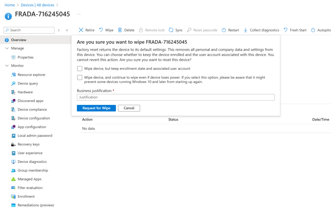331x210 pixels.
Task: Collapse the sidebar with double chevron
Action: 67,30
